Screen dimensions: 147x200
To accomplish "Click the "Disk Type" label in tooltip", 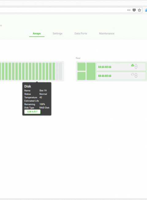I will (29, 108).
